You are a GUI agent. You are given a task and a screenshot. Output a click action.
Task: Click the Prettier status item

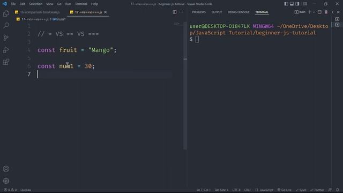point(317,190)
